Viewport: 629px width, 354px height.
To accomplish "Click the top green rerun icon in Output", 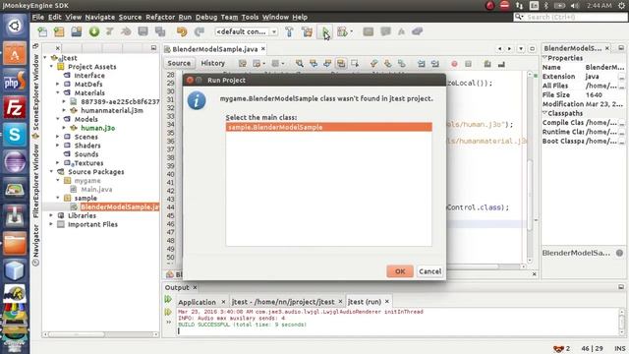I will point(168,299).
